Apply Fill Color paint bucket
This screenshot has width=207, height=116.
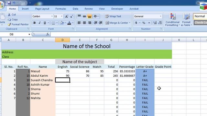[x=62, y=23]
